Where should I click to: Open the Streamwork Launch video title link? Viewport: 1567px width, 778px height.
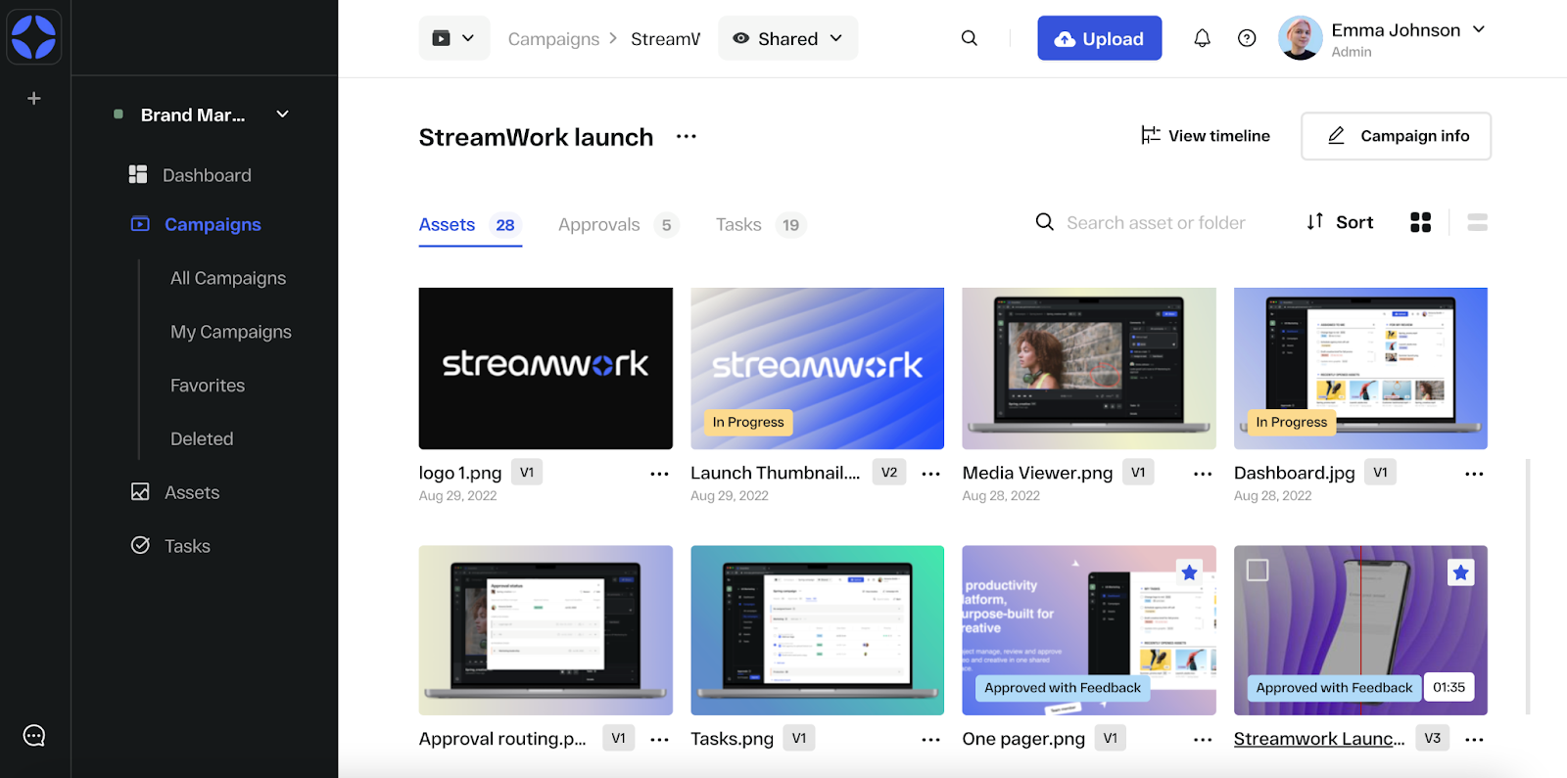tap(1319, 739)
